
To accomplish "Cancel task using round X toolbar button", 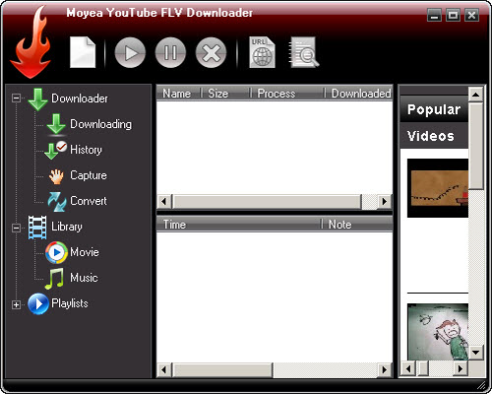I will [x=211, y=52].
